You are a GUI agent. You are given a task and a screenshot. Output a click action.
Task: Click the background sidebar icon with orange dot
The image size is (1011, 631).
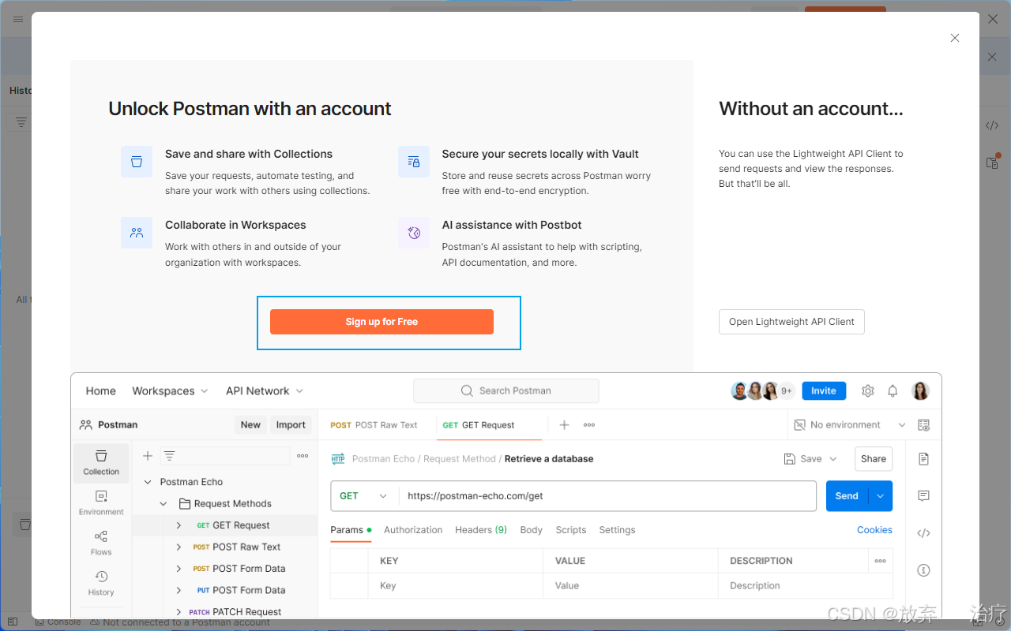pyautogui.click(x=993, y=162)
